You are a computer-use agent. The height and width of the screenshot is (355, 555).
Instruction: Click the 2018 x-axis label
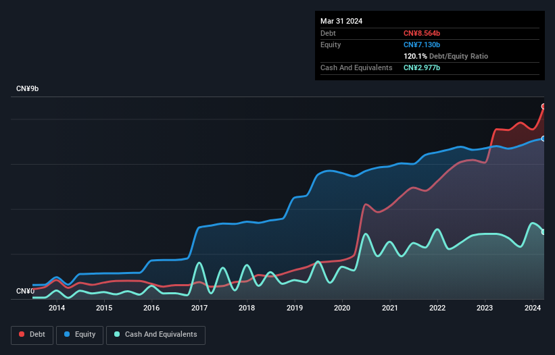point(247,308)
